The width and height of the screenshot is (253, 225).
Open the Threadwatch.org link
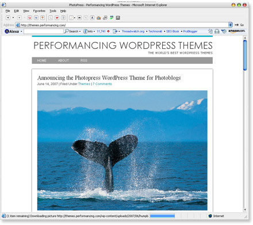[133, 31]
